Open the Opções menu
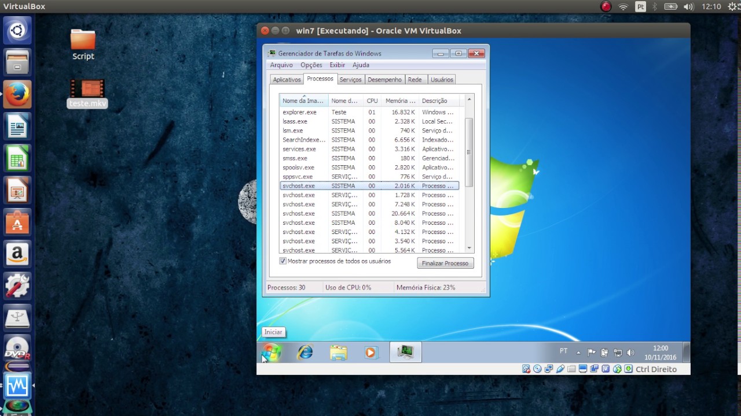Viewport: 741px width, 416px height. tap(311, 65)
